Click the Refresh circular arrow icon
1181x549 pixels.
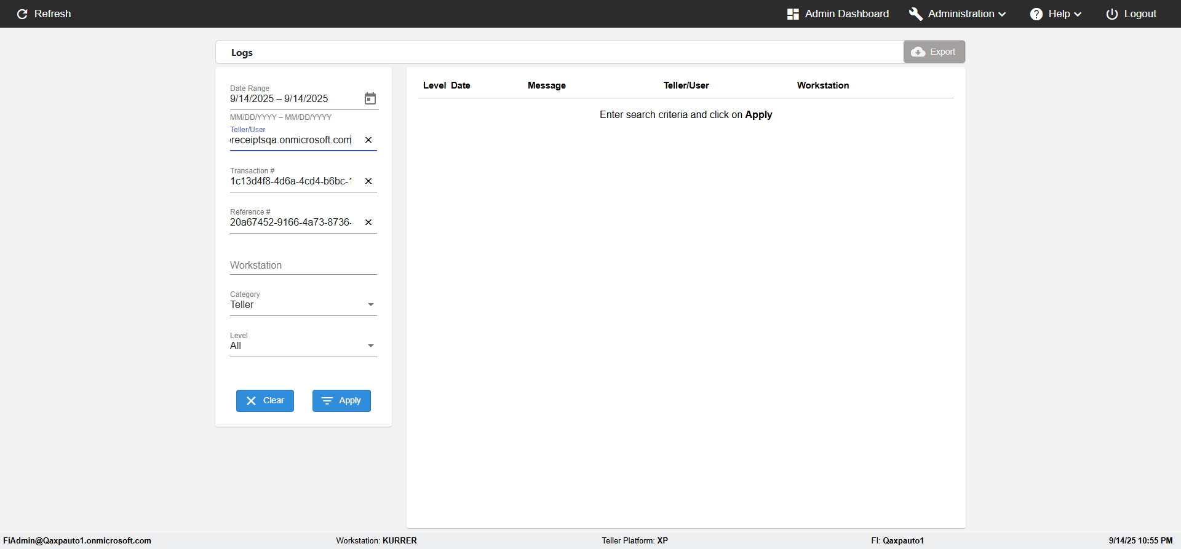(22, 14)
